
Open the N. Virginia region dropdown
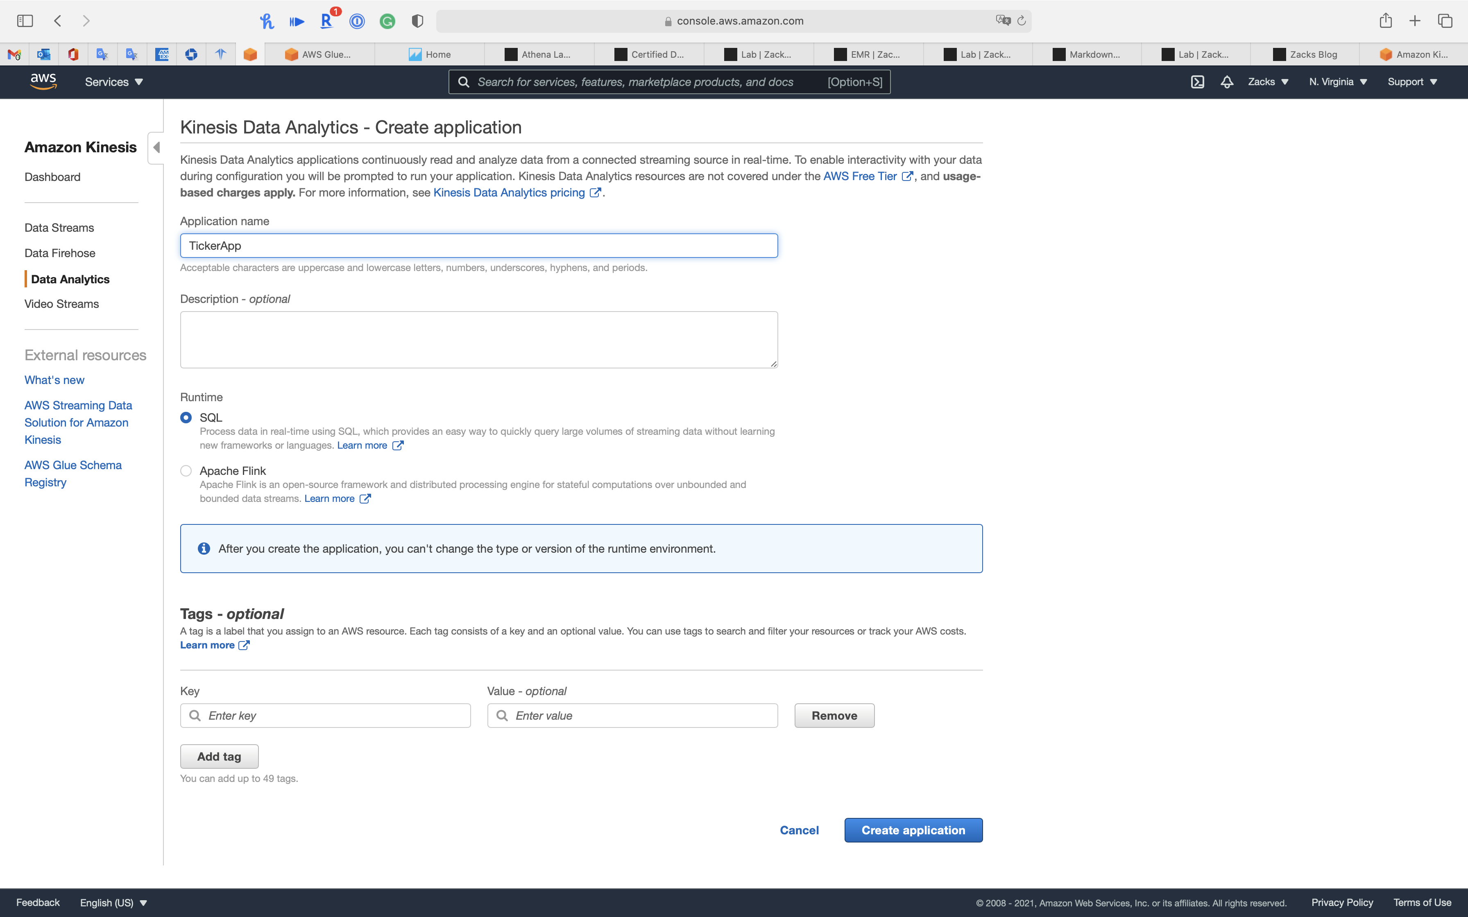tap(1338, 82)
